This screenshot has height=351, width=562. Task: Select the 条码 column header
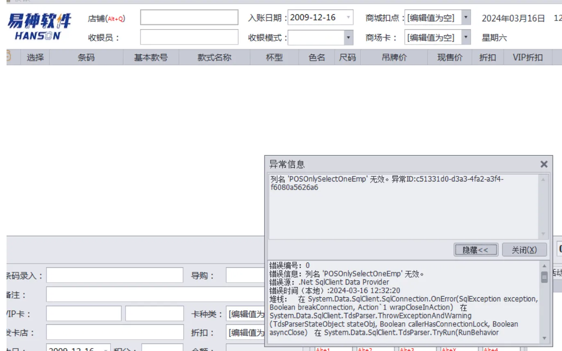click(86, 58)
